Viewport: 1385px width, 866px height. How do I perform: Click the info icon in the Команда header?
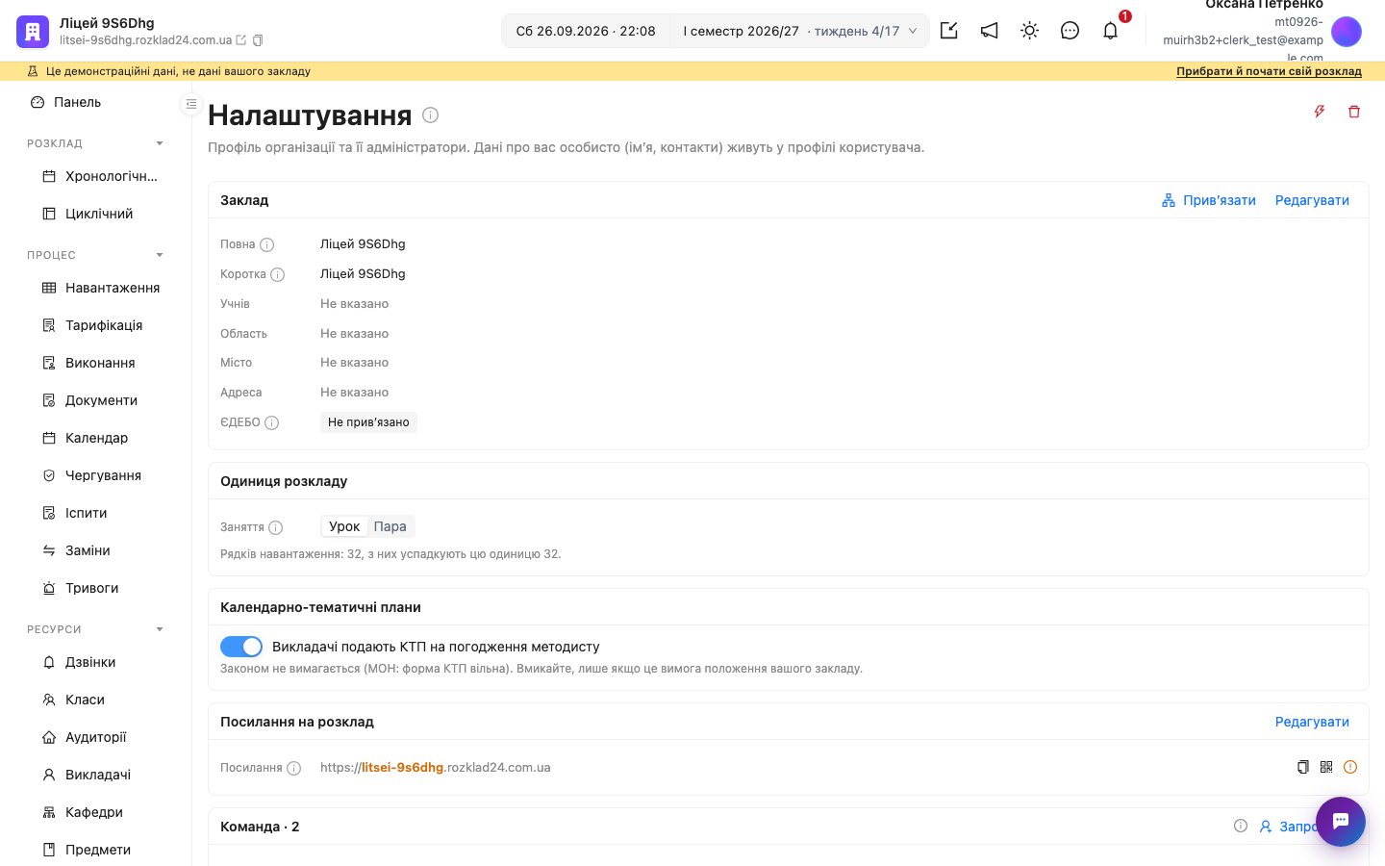tap(1241, 826)
